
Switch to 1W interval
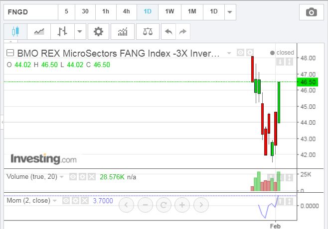coord(169,12)
